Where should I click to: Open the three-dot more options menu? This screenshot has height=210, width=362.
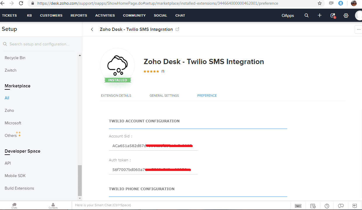(x=358, y=29)
